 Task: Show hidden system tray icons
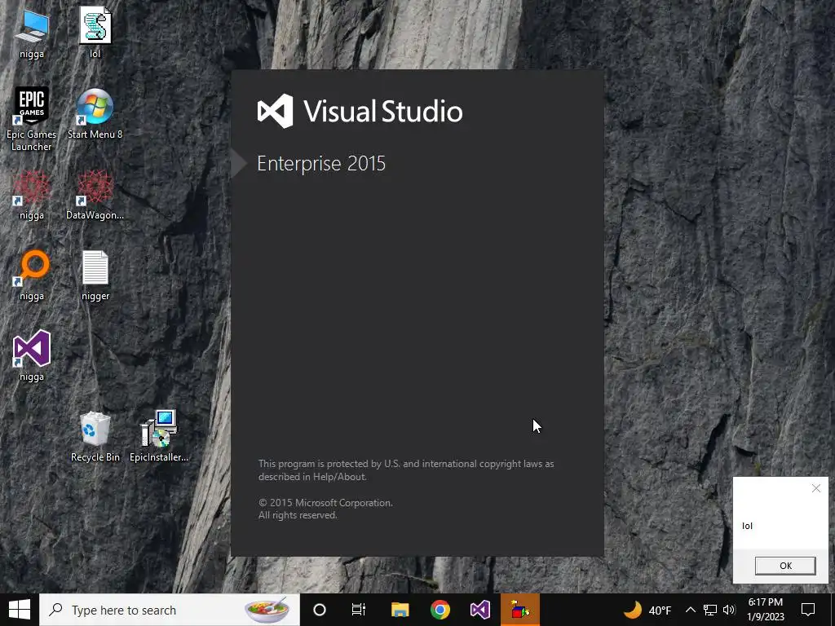click(x=690, y=610)
